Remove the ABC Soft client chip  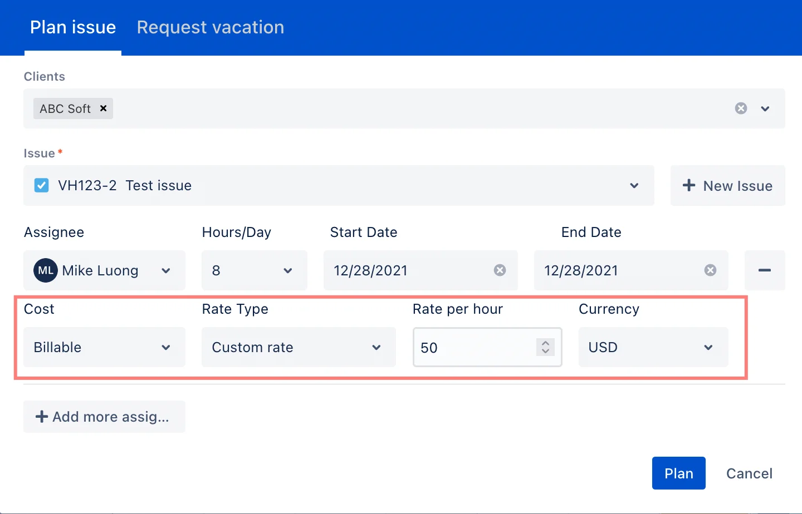pyautogui.click(x=104, y=108)
